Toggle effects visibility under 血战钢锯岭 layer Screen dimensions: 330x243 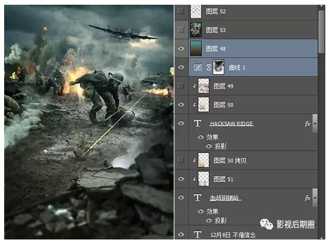click(x=201, y=211)
